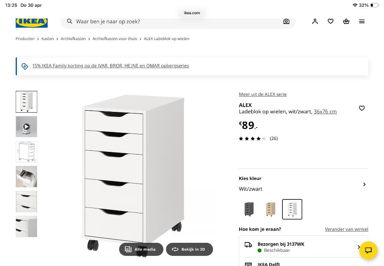The width and height of the screenshot is (384, 266).
Task: Click the Bekijk in 3D button
Action: [x=189, y=249]
